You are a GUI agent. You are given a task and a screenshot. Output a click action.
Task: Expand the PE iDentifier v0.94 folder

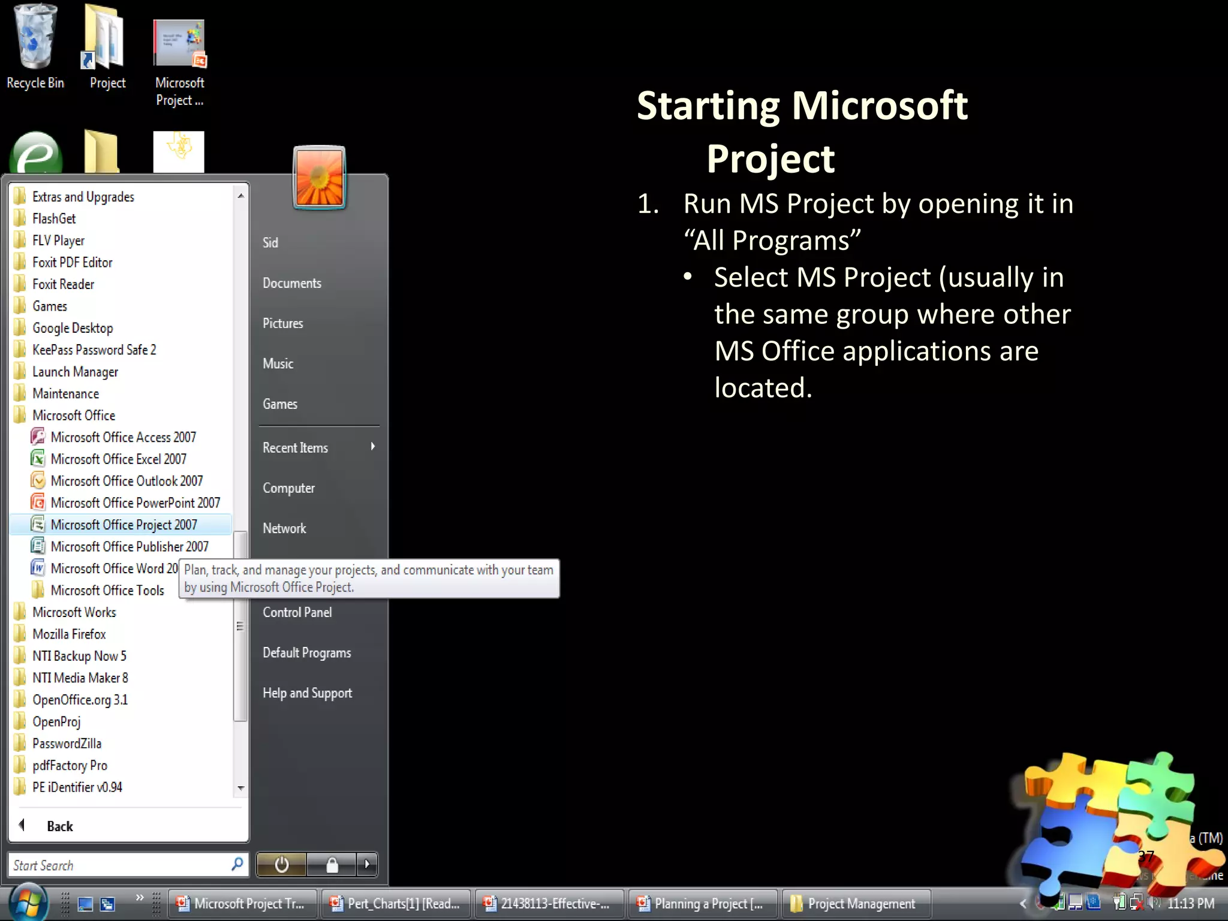pos(68,787)
